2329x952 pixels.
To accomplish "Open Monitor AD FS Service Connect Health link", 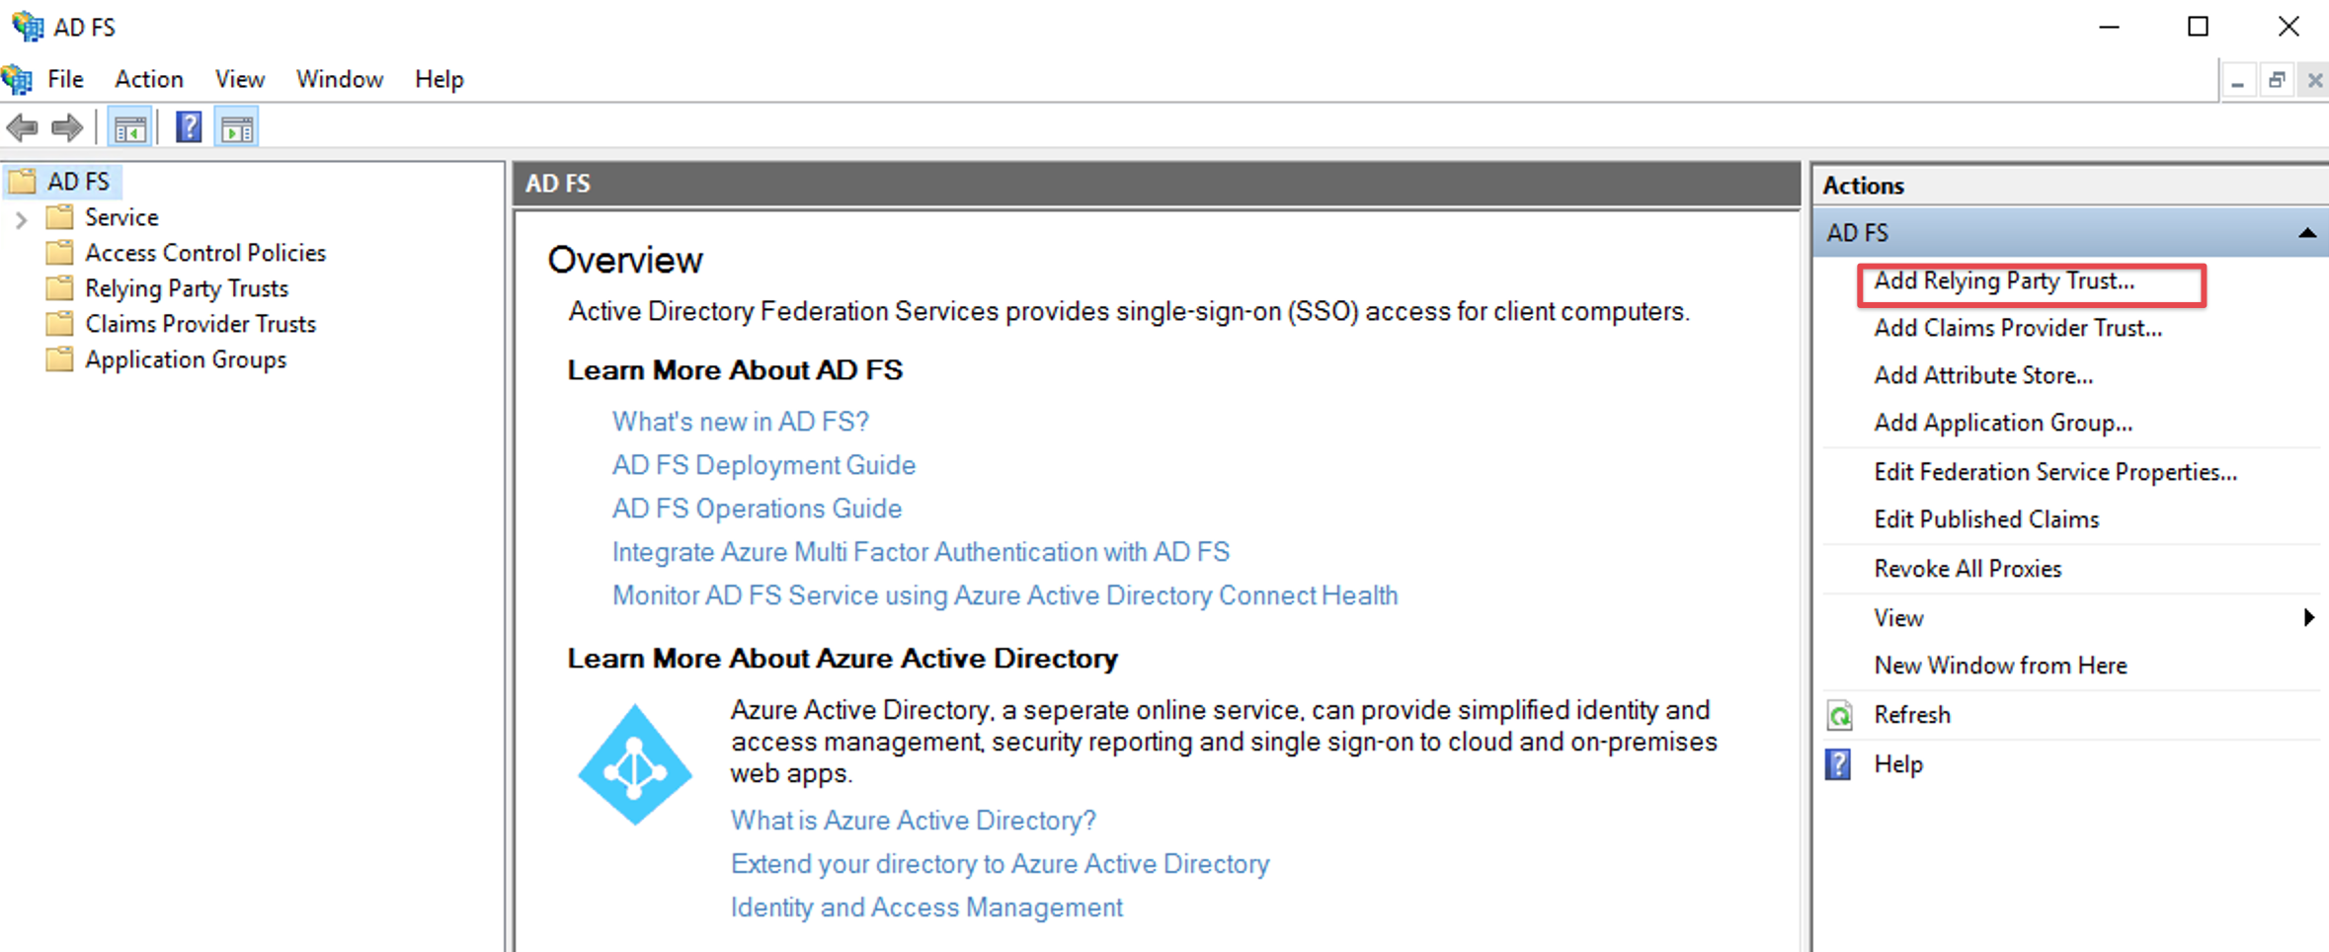I will (x=1004, y=595).
